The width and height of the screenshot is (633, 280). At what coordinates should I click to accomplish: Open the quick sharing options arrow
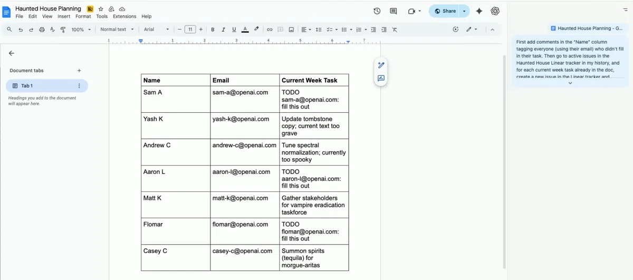point(464,11)
